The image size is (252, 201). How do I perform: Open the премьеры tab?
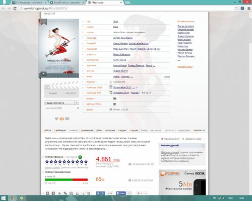(87, 130)
